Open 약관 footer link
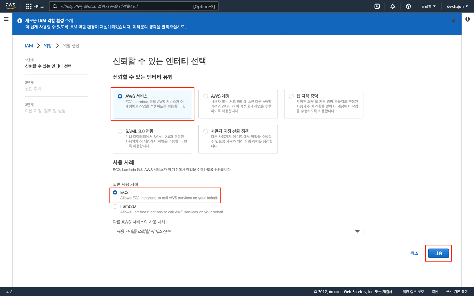This screenshot has width=474, height=296. click(x=435, y=291)
